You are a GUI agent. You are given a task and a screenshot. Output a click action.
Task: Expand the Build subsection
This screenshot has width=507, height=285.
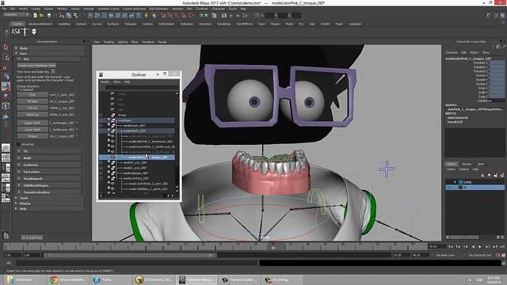(19, 158)
